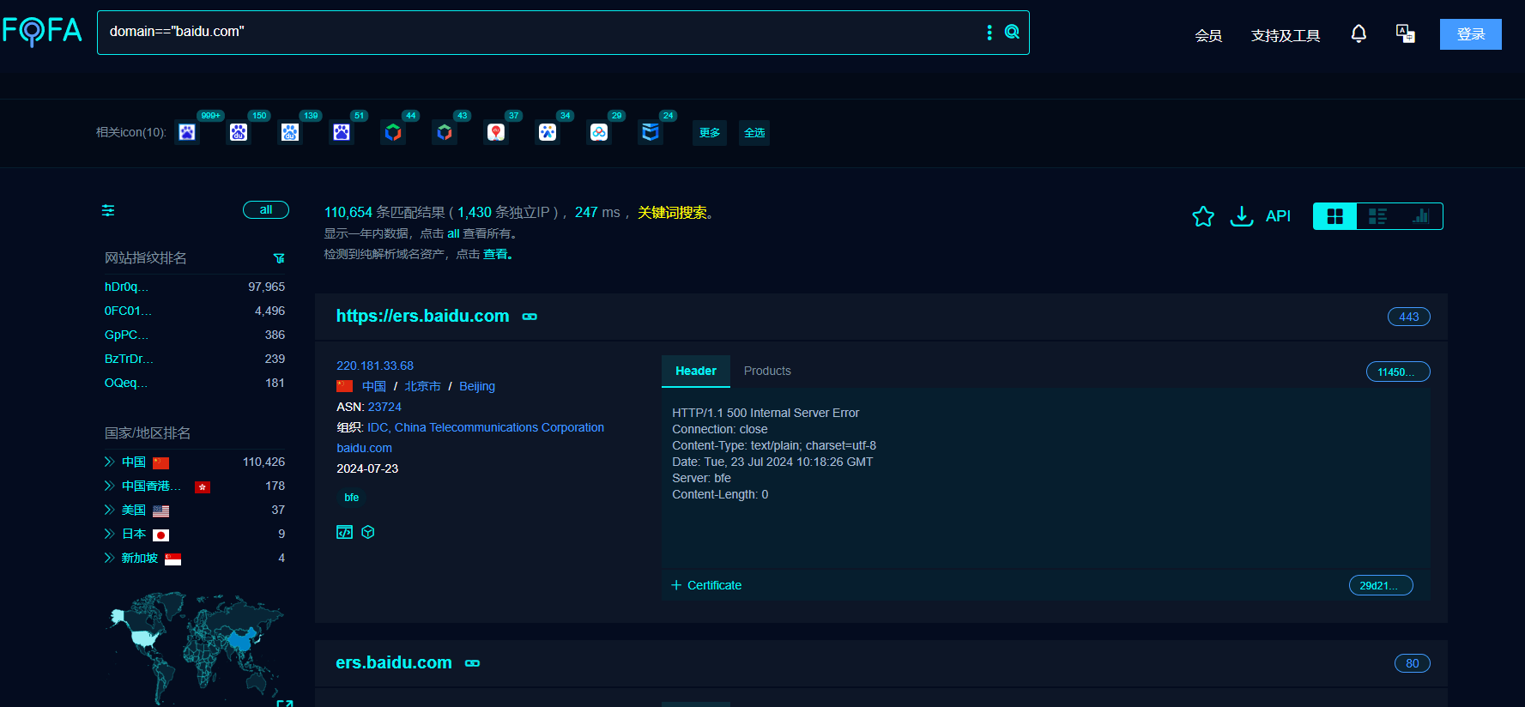
Task: Click the 关键词搜索 keyword search link
Action: click(672, 212)
